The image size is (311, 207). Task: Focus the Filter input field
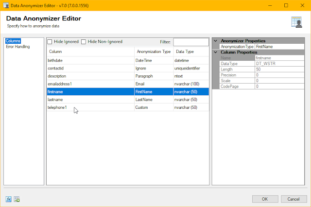(x=191, y=42)
